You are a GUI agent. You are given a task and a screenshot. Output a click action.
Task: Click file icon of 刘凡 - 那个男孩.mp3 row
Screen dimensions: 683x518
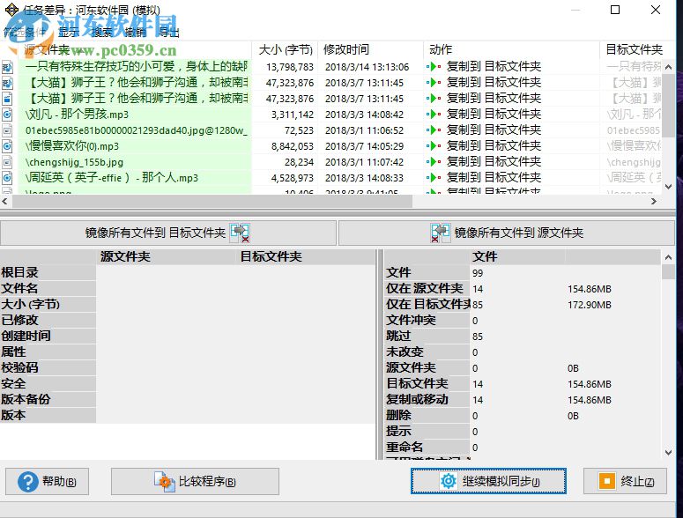click(x=7, y=115)
